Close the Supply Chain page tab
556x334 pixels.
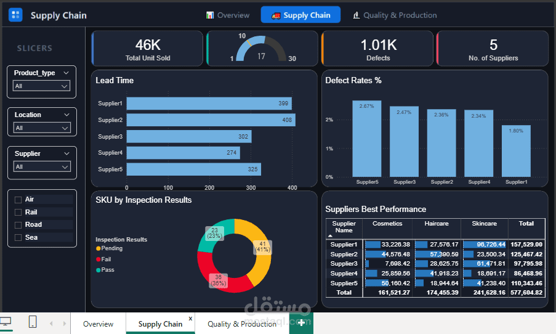(x=190, y=319)
